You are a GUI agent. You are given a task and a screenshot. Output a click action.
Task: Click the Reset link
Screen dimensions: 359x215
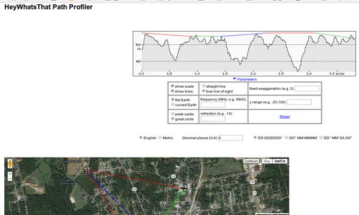[285, 116]
